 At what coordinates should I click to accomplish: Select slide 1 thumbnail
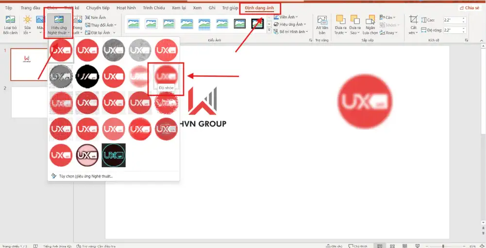pos(29,64)
